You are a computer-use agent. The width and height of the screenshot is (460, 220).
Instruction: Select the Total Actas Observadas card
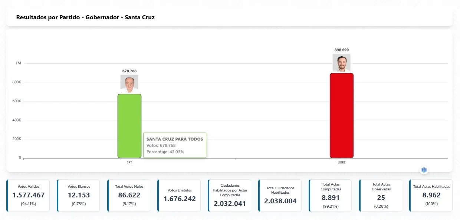click(381, 196)
